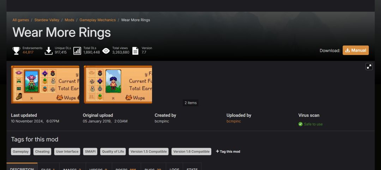381x170 pixels.
Task: Select the SMAPI tag
Action: point(90,152)
